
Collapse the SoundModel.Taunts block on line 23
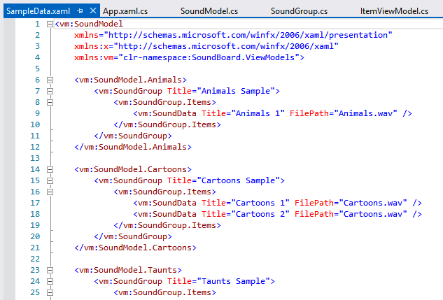point(50,270)
